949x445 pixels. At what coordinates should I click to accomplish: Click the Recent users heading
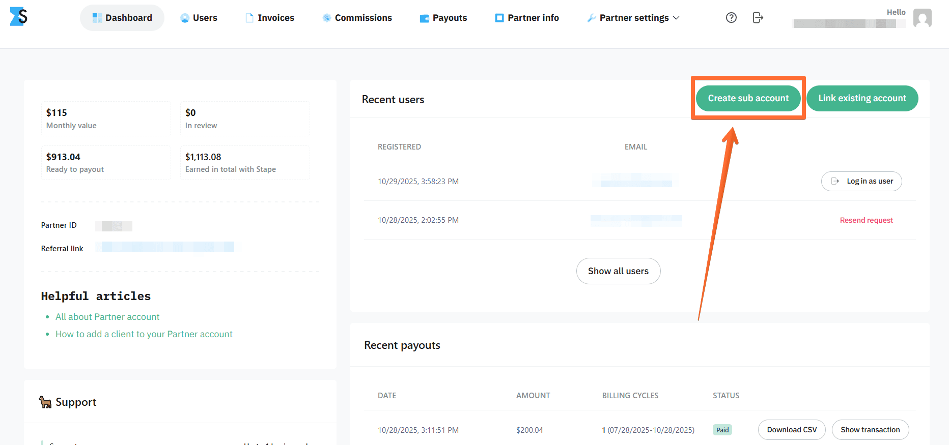click(x=393, y=100)
